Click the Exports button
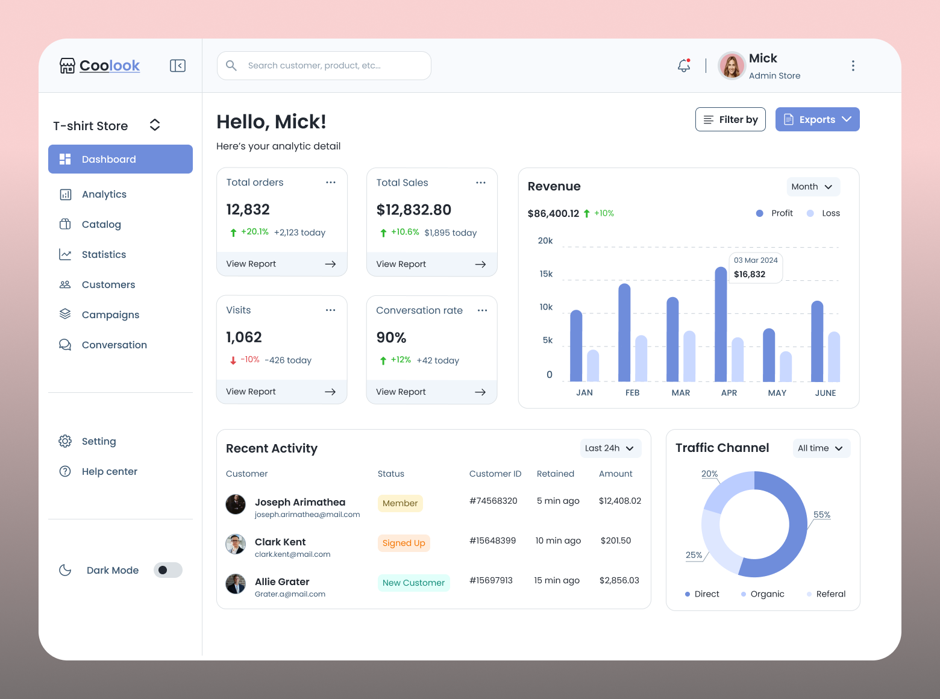Screen dimensions: 940x699 [x=817, y=119]
